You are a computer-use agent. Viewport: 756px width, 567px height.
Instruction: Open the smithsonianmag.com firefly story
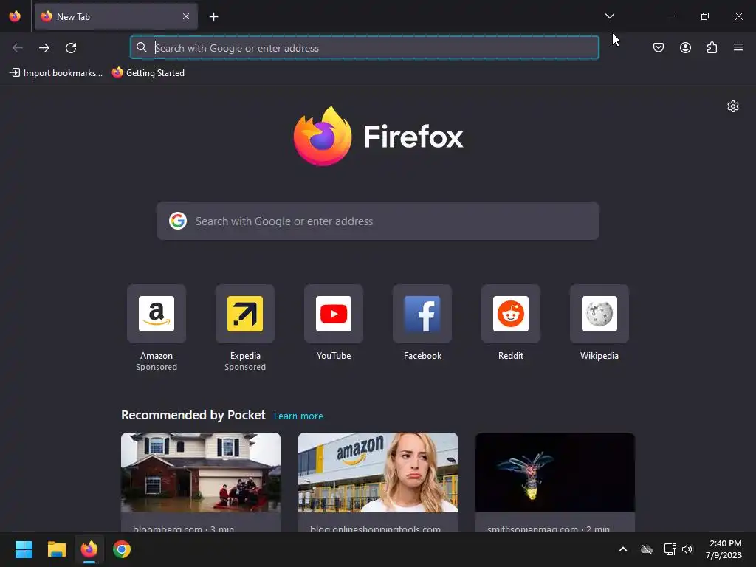tap(555, 482)
